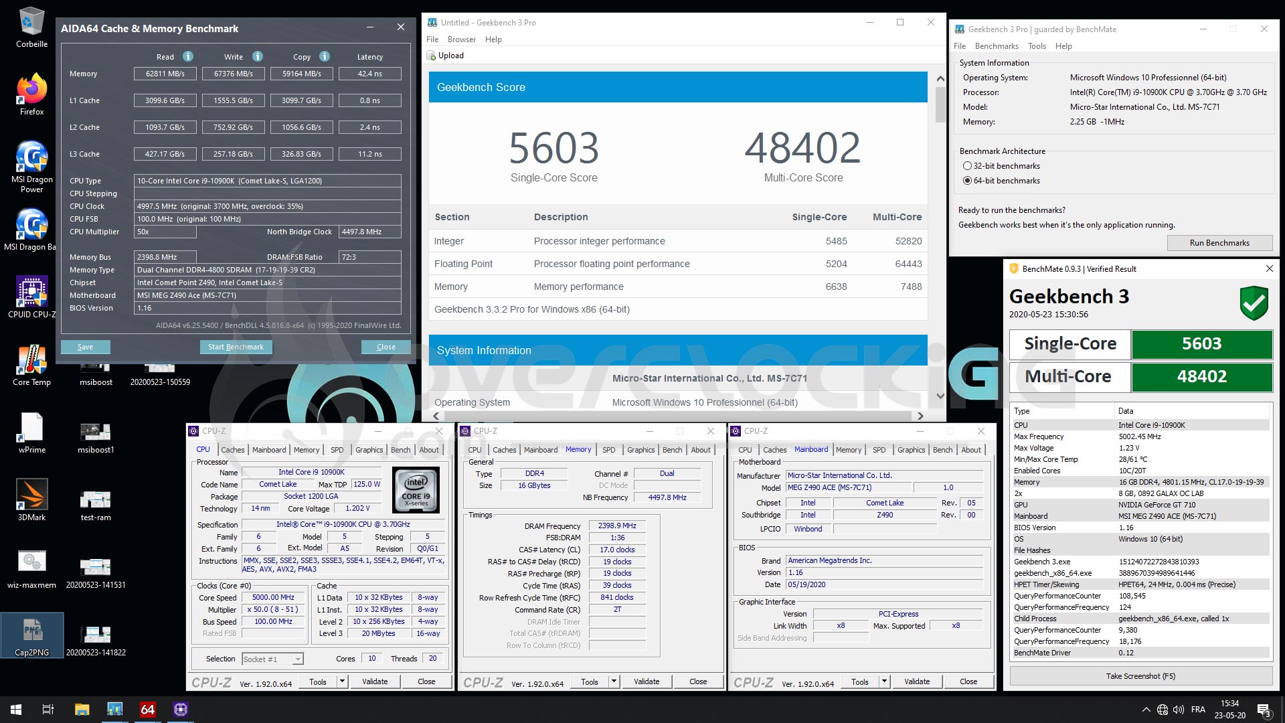Open Graphics tab in right CPU-Z
This screenshot has width=1285, height=723.
click(911, 450)
